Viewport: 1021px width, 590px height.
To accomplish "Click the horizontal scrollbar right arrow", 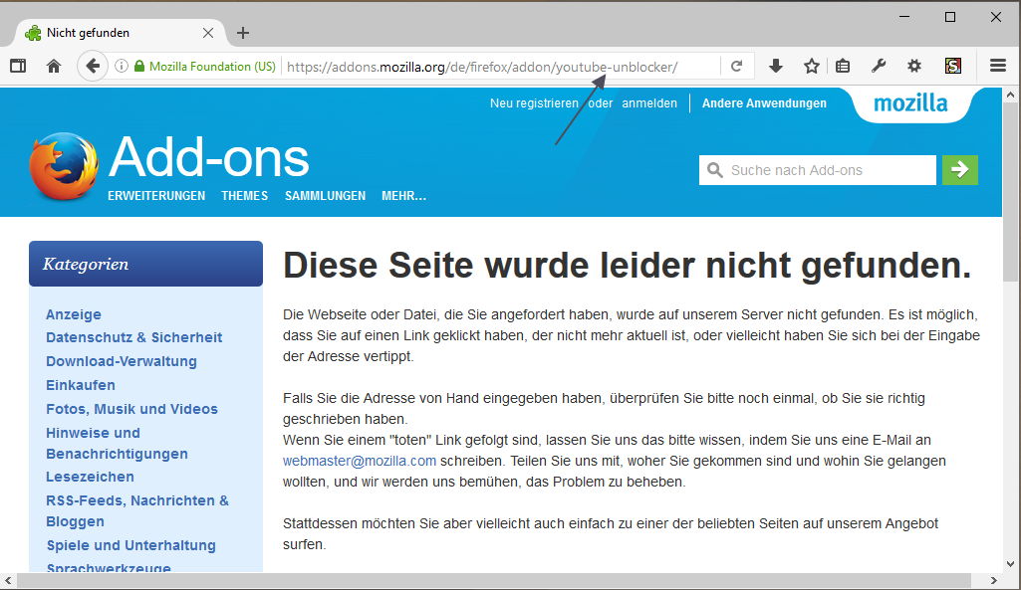I will 994,580.
